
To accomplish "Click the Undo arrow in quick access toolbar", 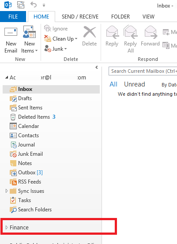I will coord(34,5).
